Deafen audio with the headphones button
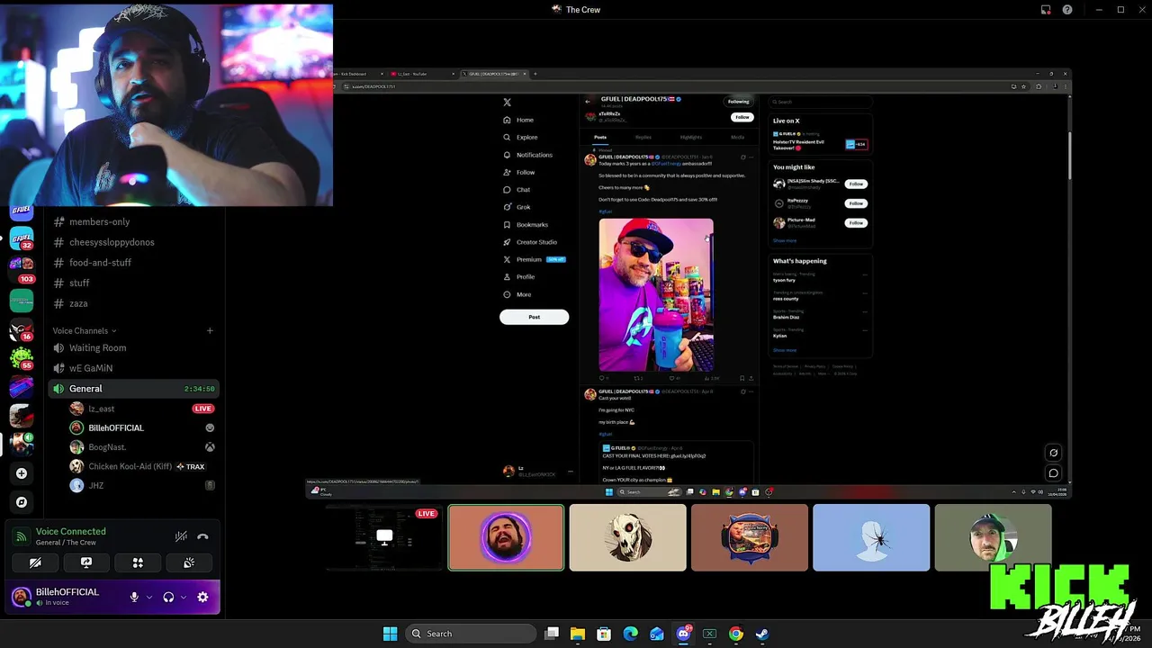Viewport: 1152px width, 648px height. (168, 597)
